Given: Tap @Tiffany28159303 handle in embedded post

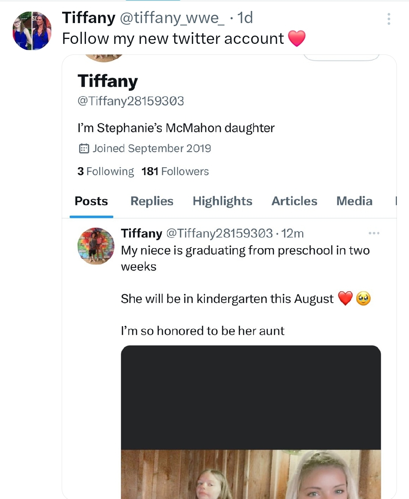Looking at the screenshot, I should (219, 233).
